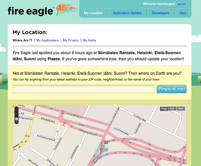Click the sign out link
The width and height of the screenshot is (201, 166).
pos(181,4)
